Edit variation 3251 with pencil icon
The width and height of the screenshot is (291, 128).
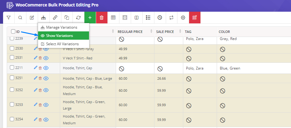(36, 78)
